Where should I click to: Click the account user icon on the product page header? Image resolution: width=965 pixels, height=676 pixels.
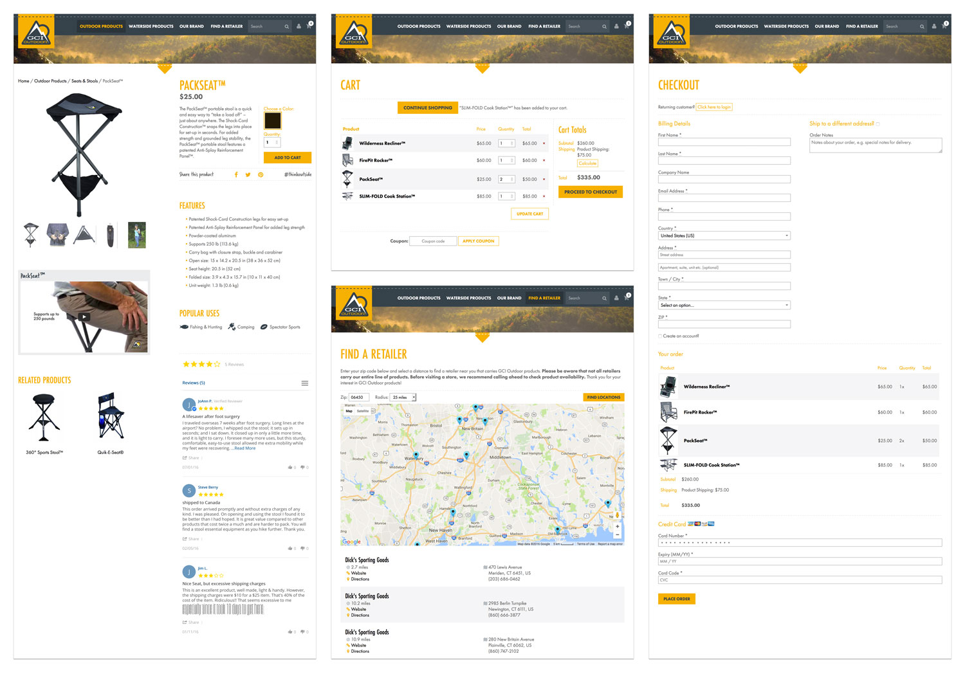coord(299,26)
